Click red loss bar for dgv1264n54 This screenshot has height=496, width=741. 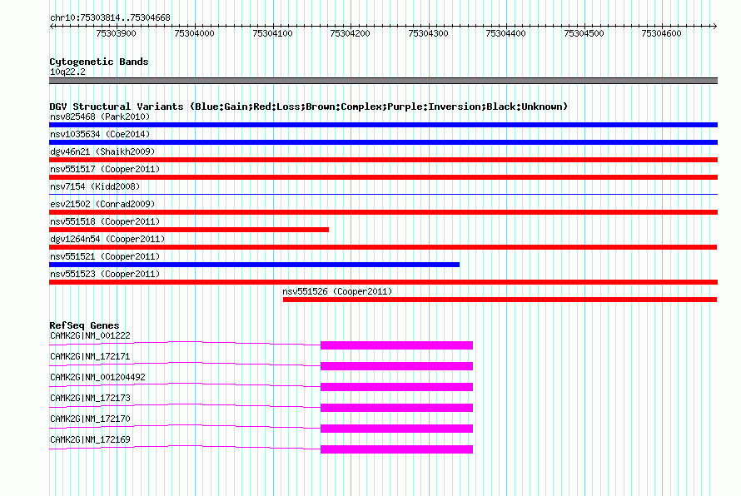[x=383, y=247]
